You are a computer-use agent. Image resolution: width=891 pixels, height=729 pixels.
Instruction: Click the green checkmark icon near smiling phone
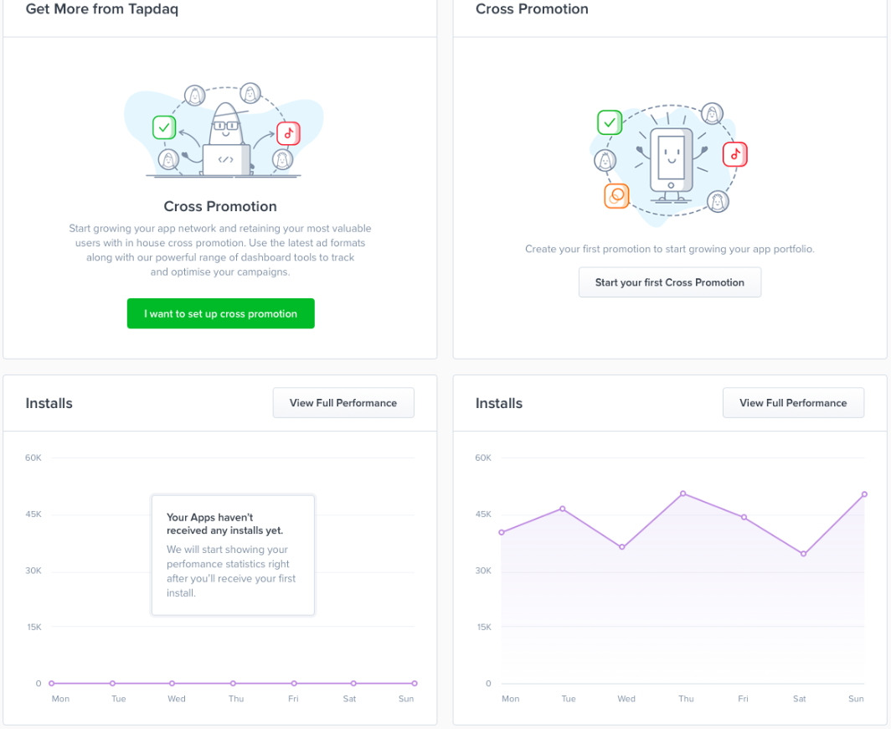[610, 122]
